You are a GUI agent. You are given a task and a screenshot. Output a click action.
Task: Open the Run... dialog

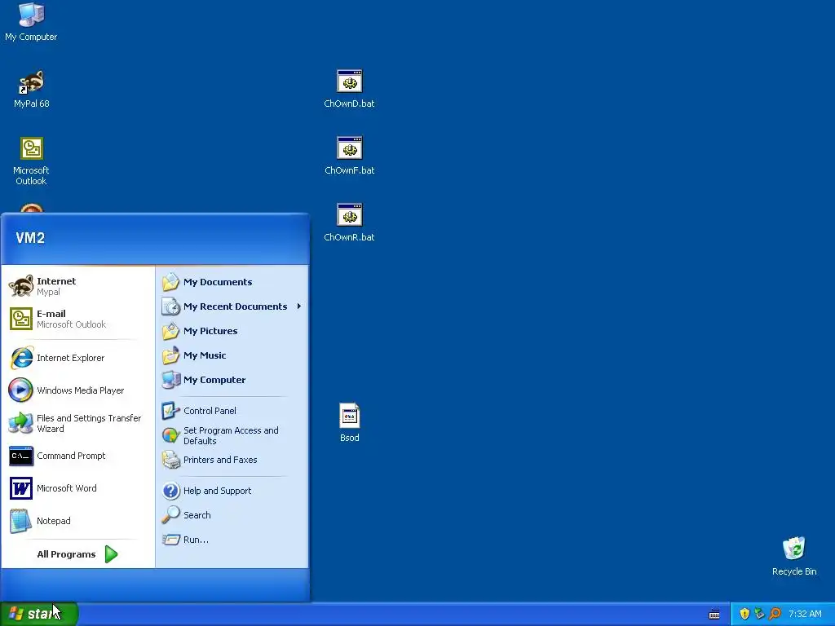(x=232, y=540)
